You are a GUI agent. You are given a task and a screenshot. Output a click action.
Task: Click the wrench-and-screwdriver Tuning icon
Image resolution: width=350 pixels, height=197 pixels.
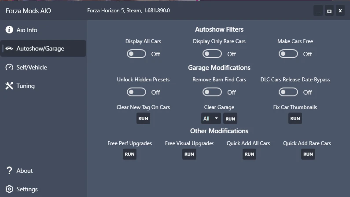tap(9, 86)
